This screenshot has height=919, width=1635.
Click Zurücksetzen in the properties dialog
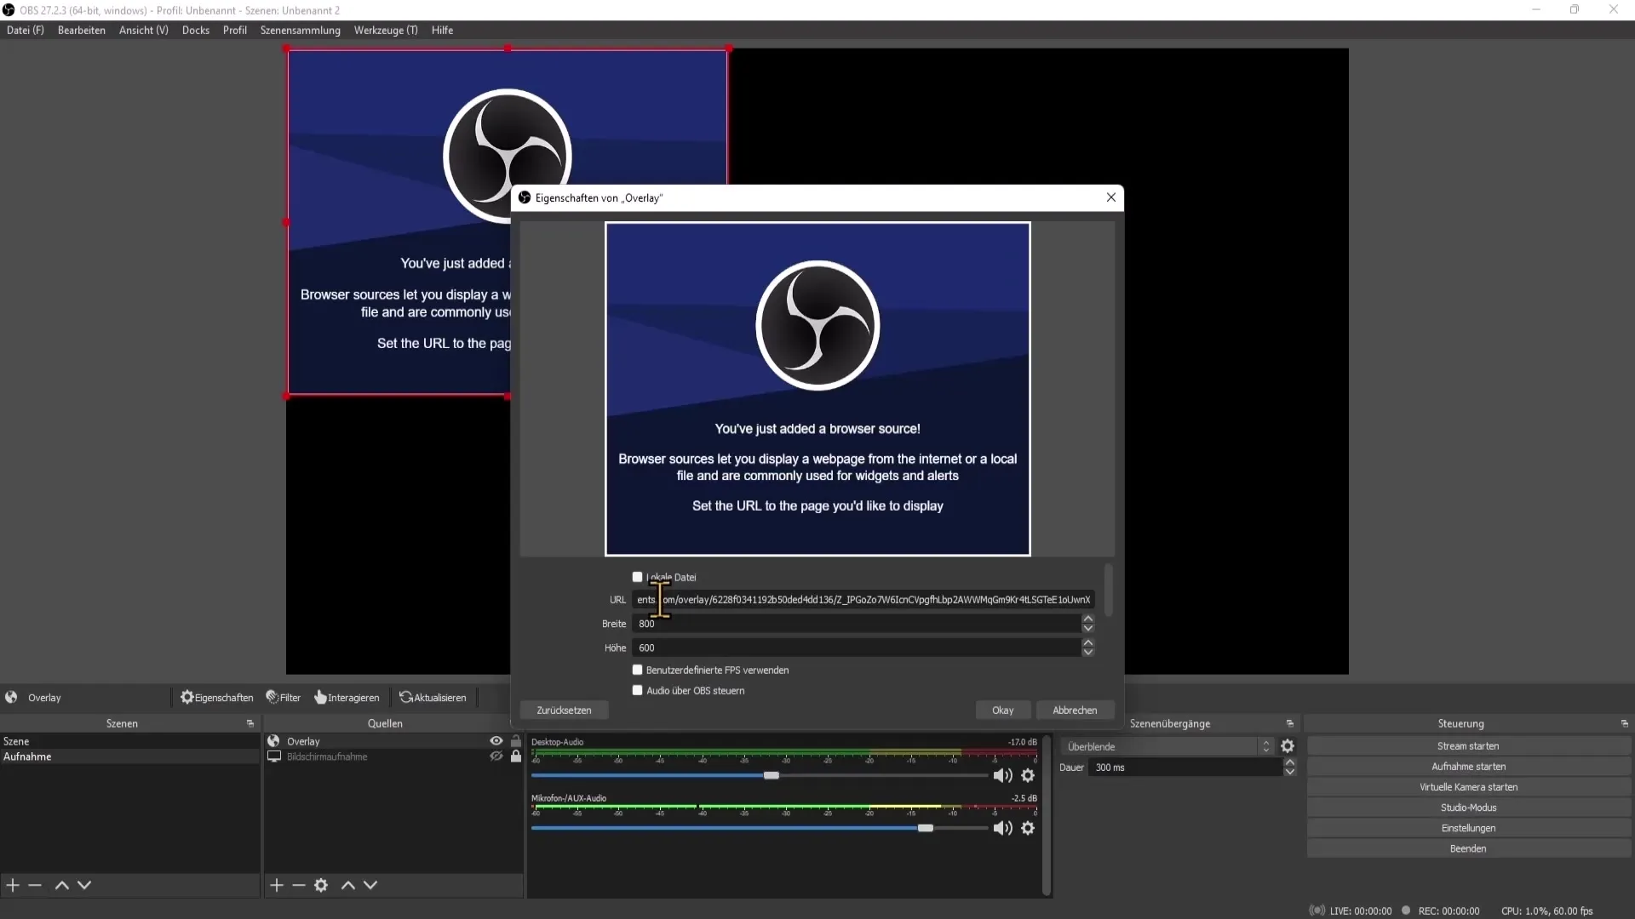pyautogui.click(x=564, y=710)
